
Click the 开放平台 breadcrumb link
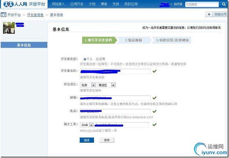coord(14,15)
